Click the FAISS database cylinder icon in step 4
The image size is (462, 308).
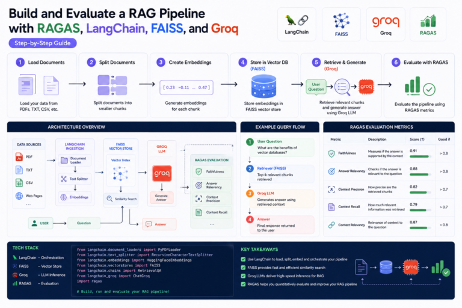[x=263, y=86]
